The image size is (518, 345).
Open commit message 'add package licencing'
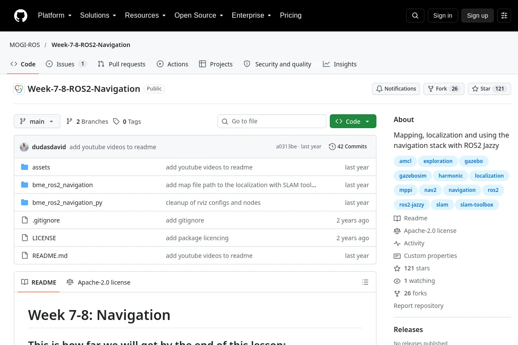[197, 238]
